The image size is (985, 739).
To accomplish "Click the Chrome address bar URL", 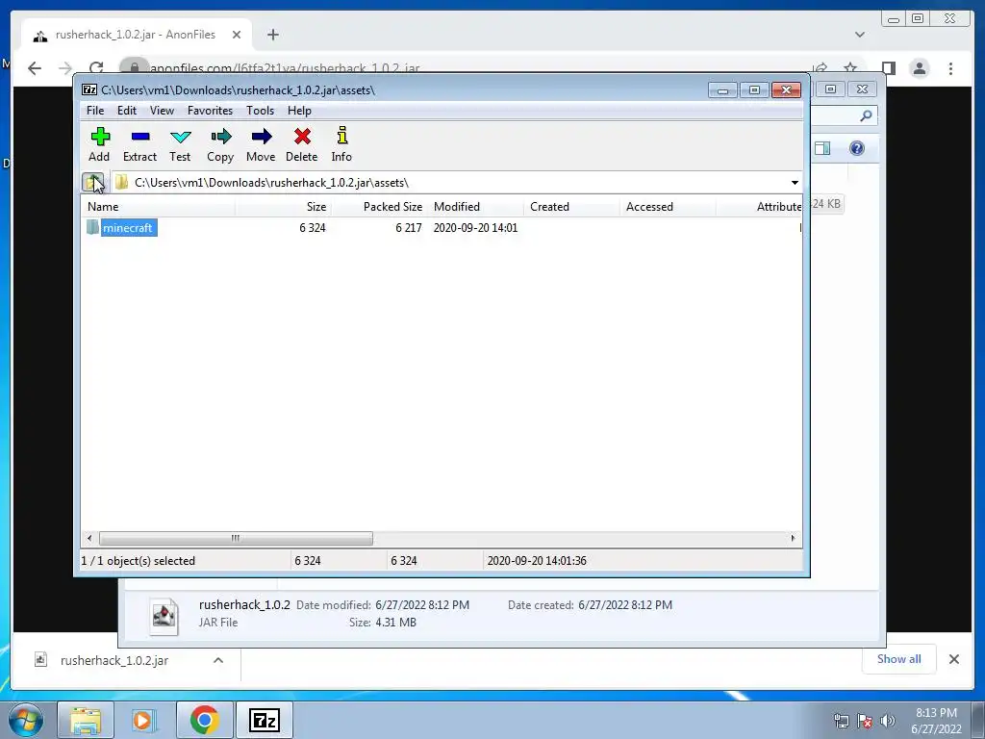I will (285, 68).
